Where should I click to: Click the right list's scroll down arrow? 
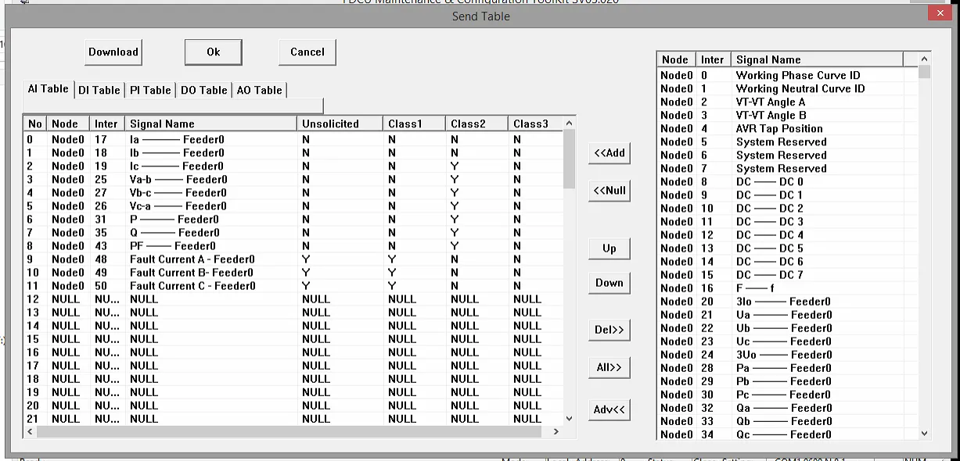925,433
